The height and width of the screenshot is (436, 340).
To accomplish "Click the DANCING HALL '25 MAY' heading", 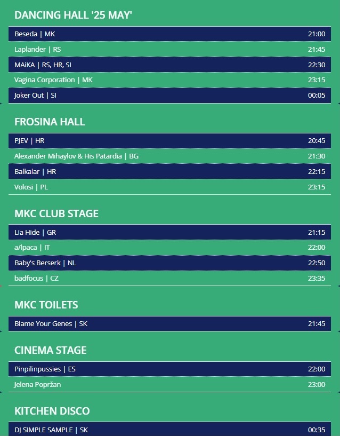I will coord(73,15).
